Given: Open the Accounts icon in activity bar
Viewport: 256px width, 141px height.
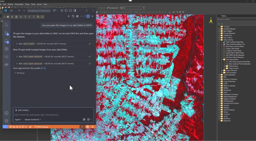Looking at the screenshot, I should pos(6,113).
